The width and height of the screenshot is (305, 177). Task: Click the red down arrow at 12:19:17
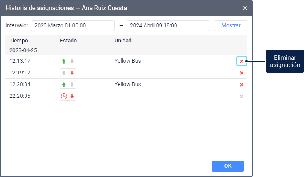coord(72,73)
